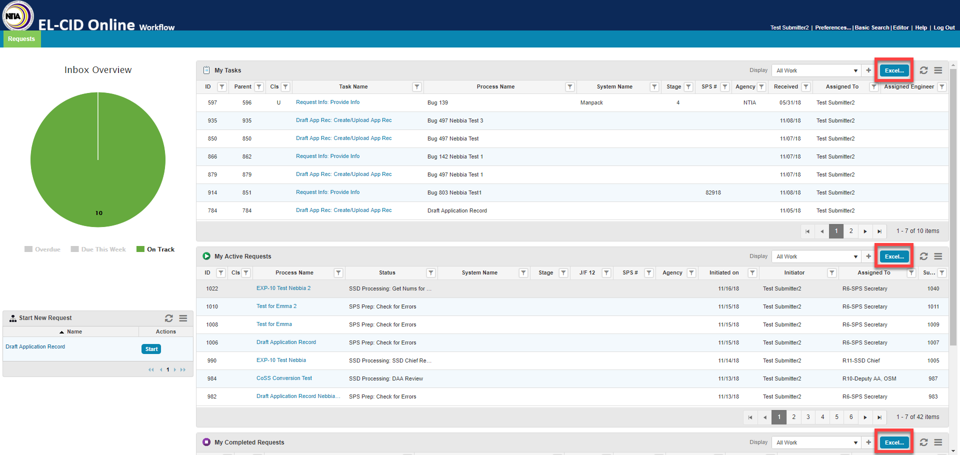The width and height of the screenshot is (960, 455).
Task: Filter My Tasks by Process Name
Action: pos(569,87)
